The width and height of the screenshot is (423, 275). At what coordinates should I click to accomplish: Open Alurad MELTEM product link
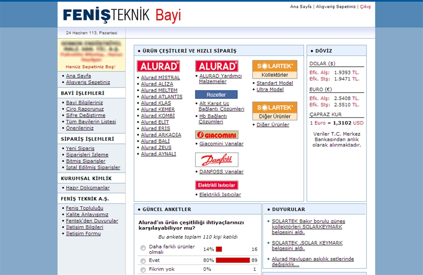coord(159,90)
